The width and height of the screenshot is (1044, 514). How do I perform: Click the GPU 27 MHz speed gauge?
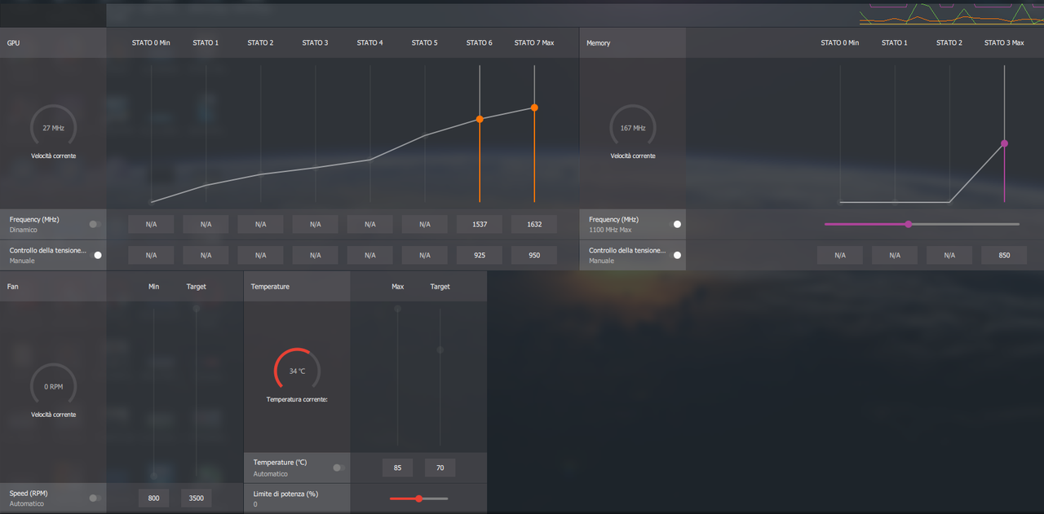tap(53, 128)
